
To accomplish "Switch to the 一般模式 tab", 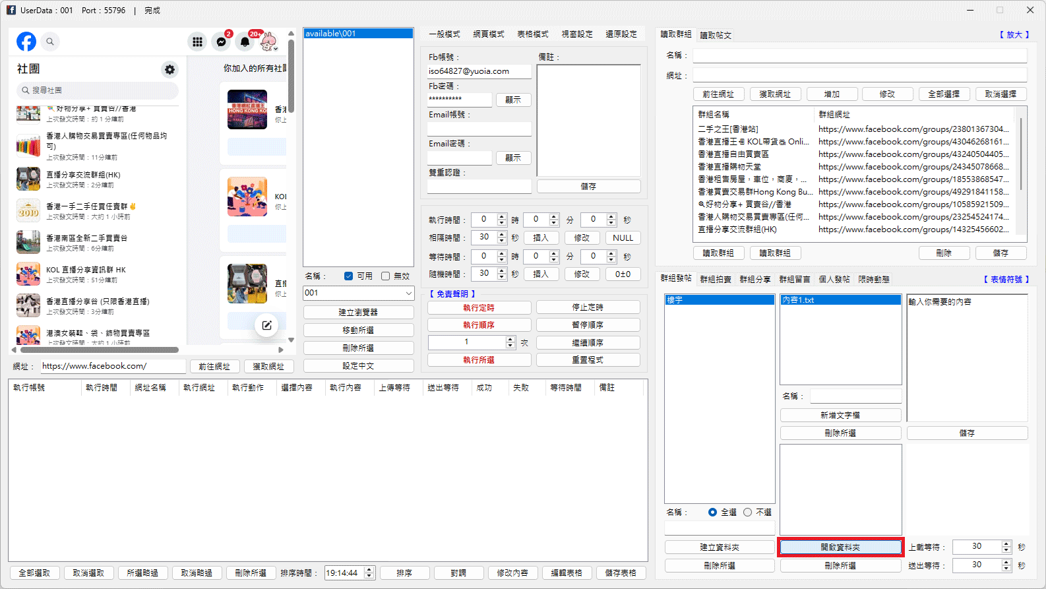I will click(445, 34).
